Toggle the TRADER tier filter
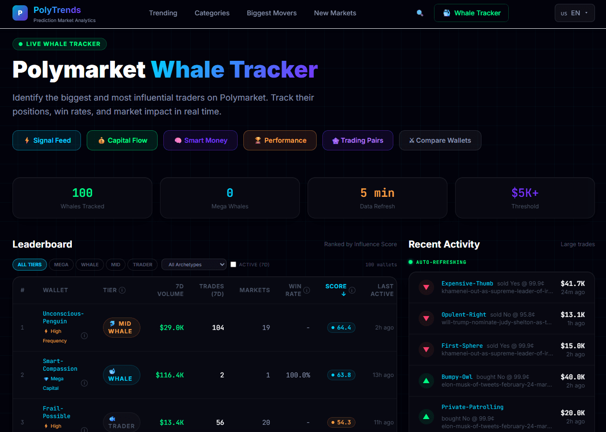This screenshot has height=432, width=606. (142, 264)
